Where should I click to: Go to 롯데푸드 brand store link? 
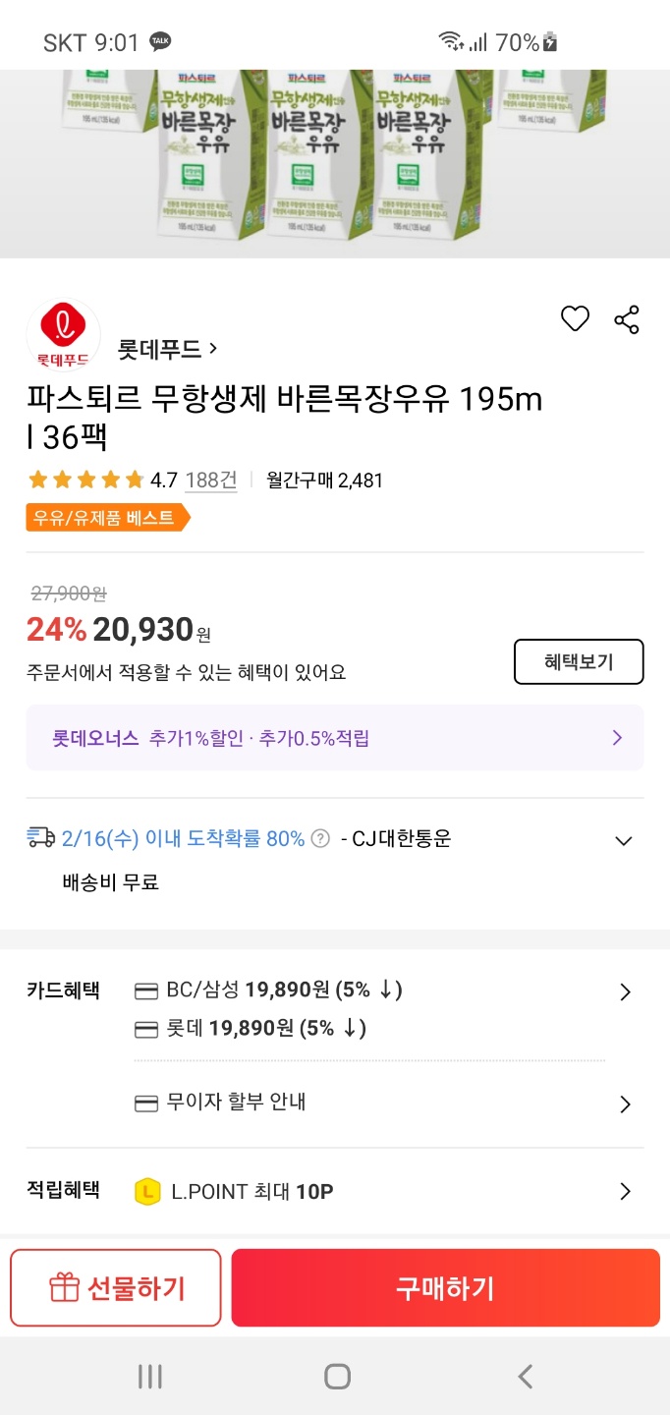[x=167, y=349]
